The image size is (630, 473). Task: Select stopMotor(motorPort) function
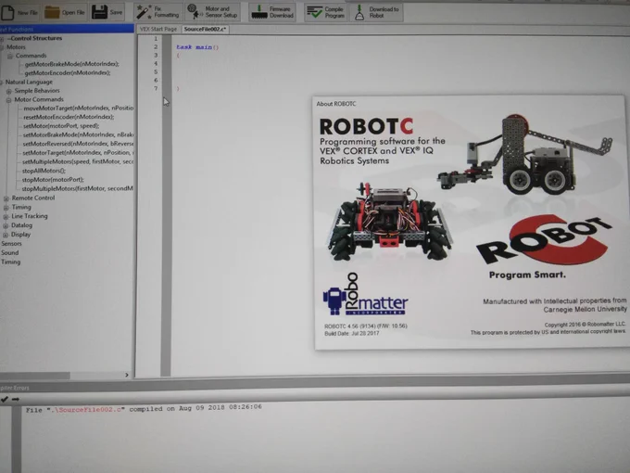point(53,179)
